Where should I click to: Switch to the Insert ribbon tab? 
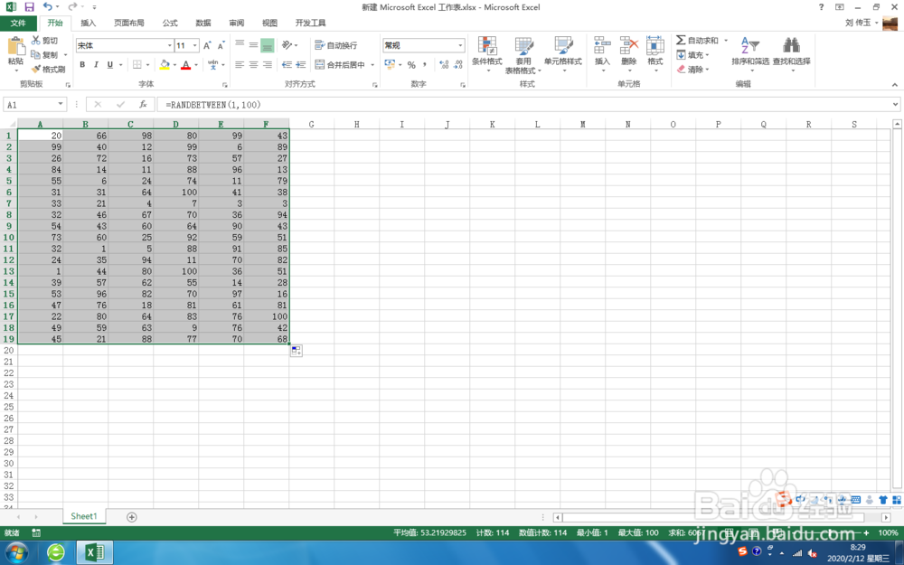click(x=88, y=23)
